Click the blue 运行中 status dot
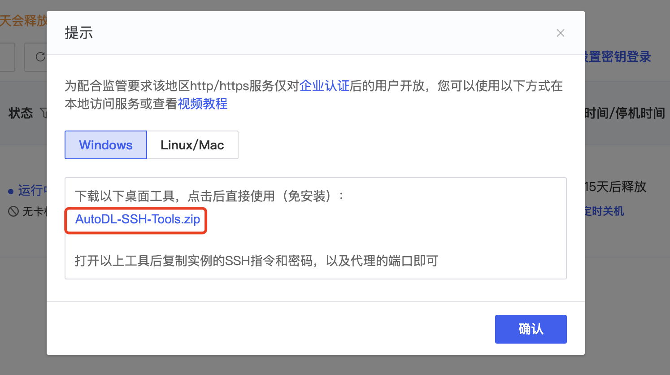The height and width of the screenshot is (375, 670). tap(10, 191)
